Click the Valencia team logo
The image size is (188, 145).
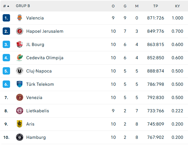19,18
